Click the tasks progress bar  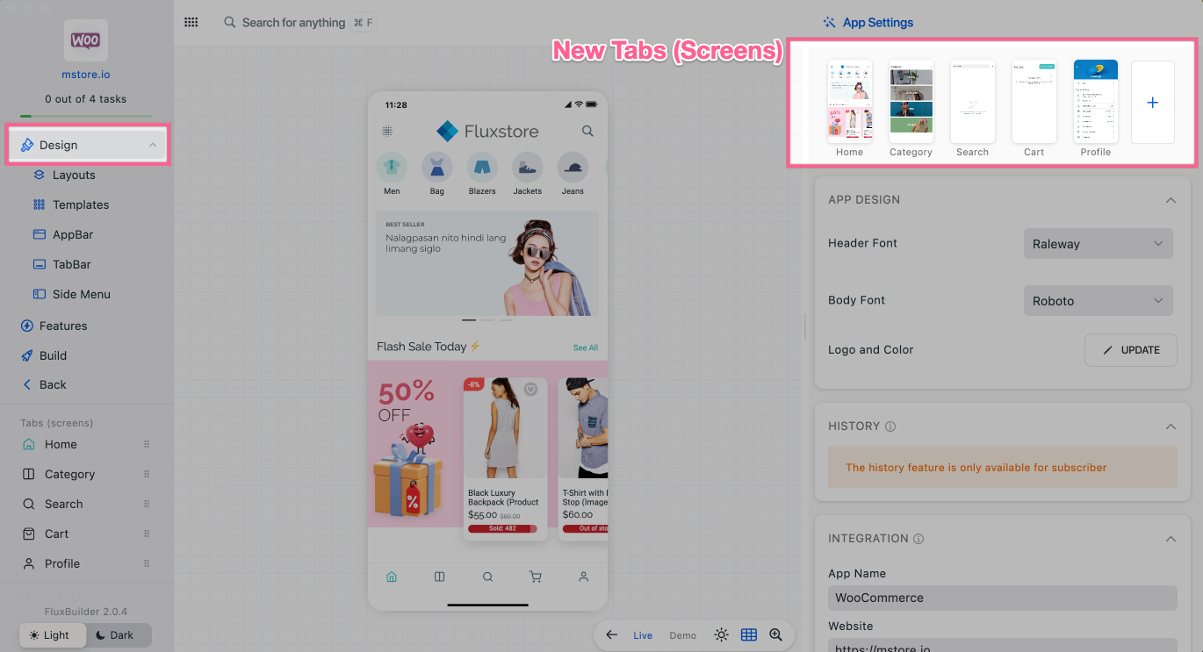(86, 116)
